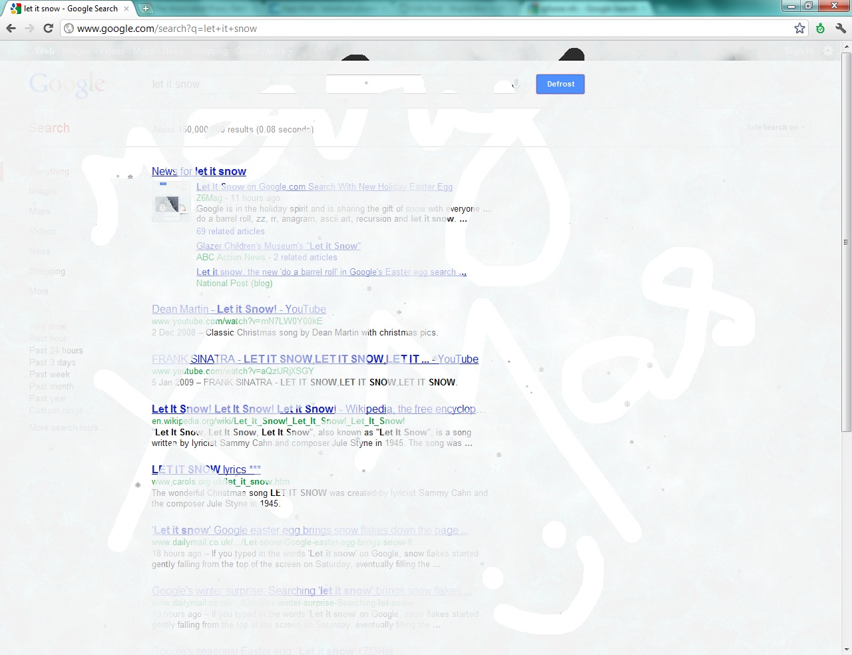852x655 pixels.
Task: Expand the More menu in top navigation bar
Action: pos(278,51)
